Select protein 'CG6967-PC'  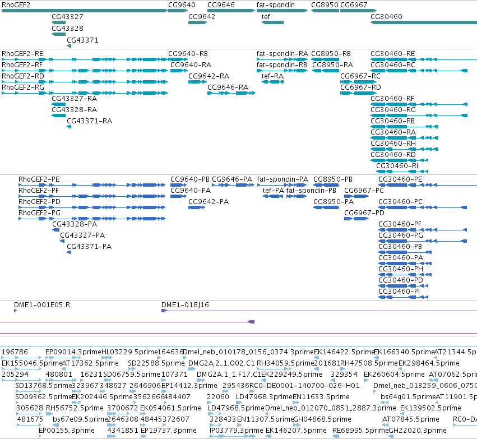coord(364,191)
